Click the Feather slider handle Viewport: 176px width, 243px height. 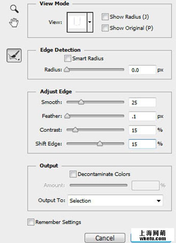(67, 116)
